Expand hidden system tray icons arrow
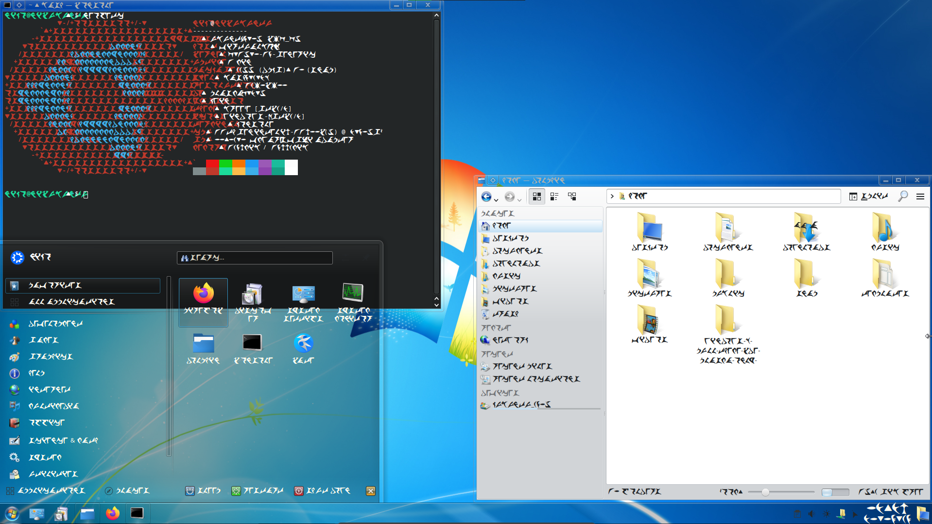The width and height of the screenshot is (932, 524). click(x=855, y=514)
